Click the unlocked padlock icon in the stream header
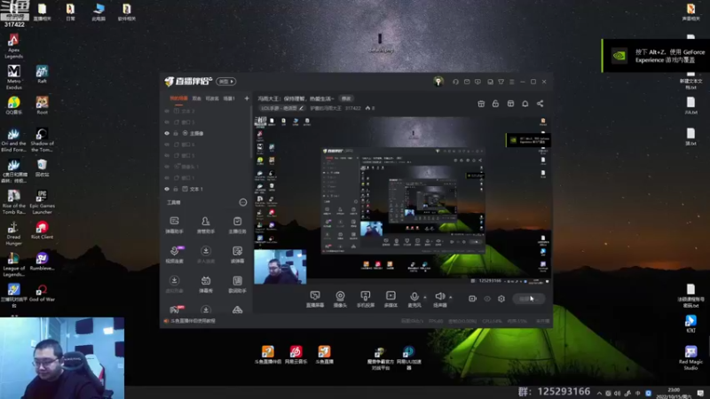 [x=495, y=104]
